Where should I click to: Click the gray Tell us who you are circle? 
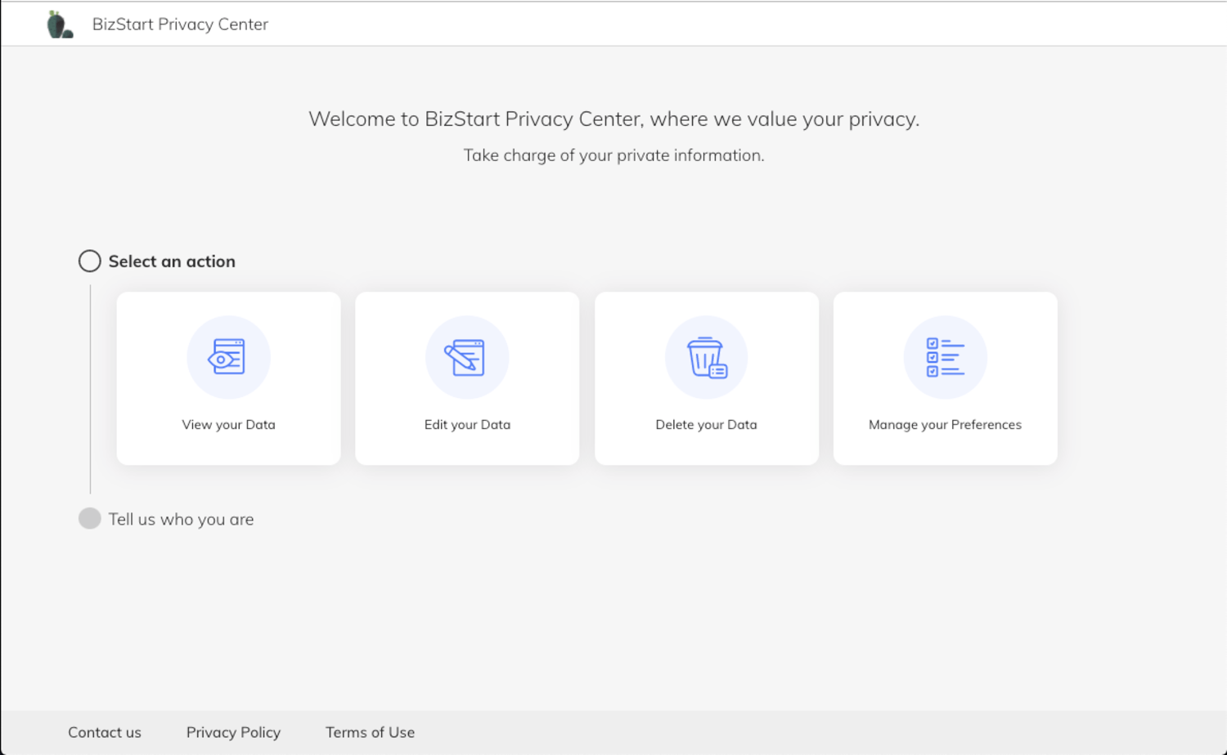[x=90, y=519]
